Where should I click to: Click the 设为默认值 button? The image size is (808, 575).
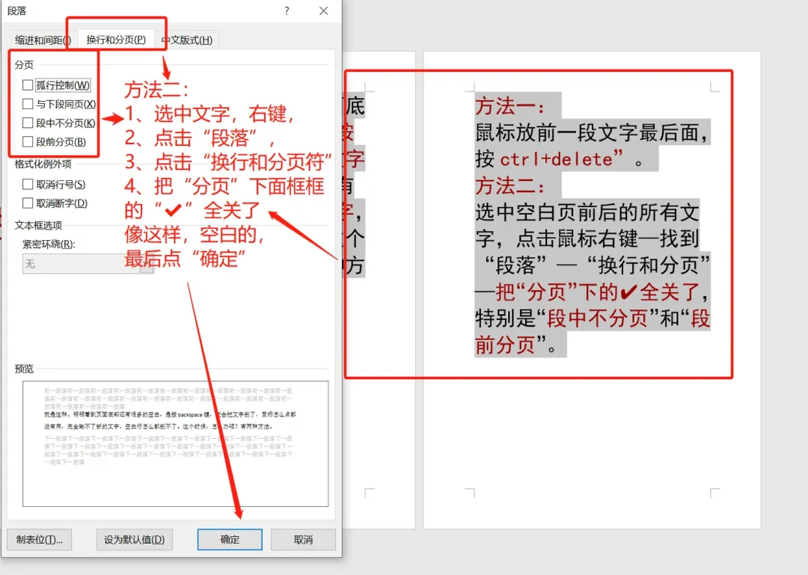pos(135,539)
